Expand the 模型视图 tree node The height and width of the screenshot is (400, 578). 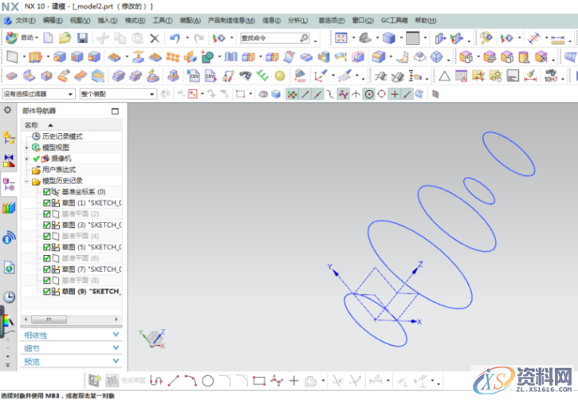tap(26, 147)
